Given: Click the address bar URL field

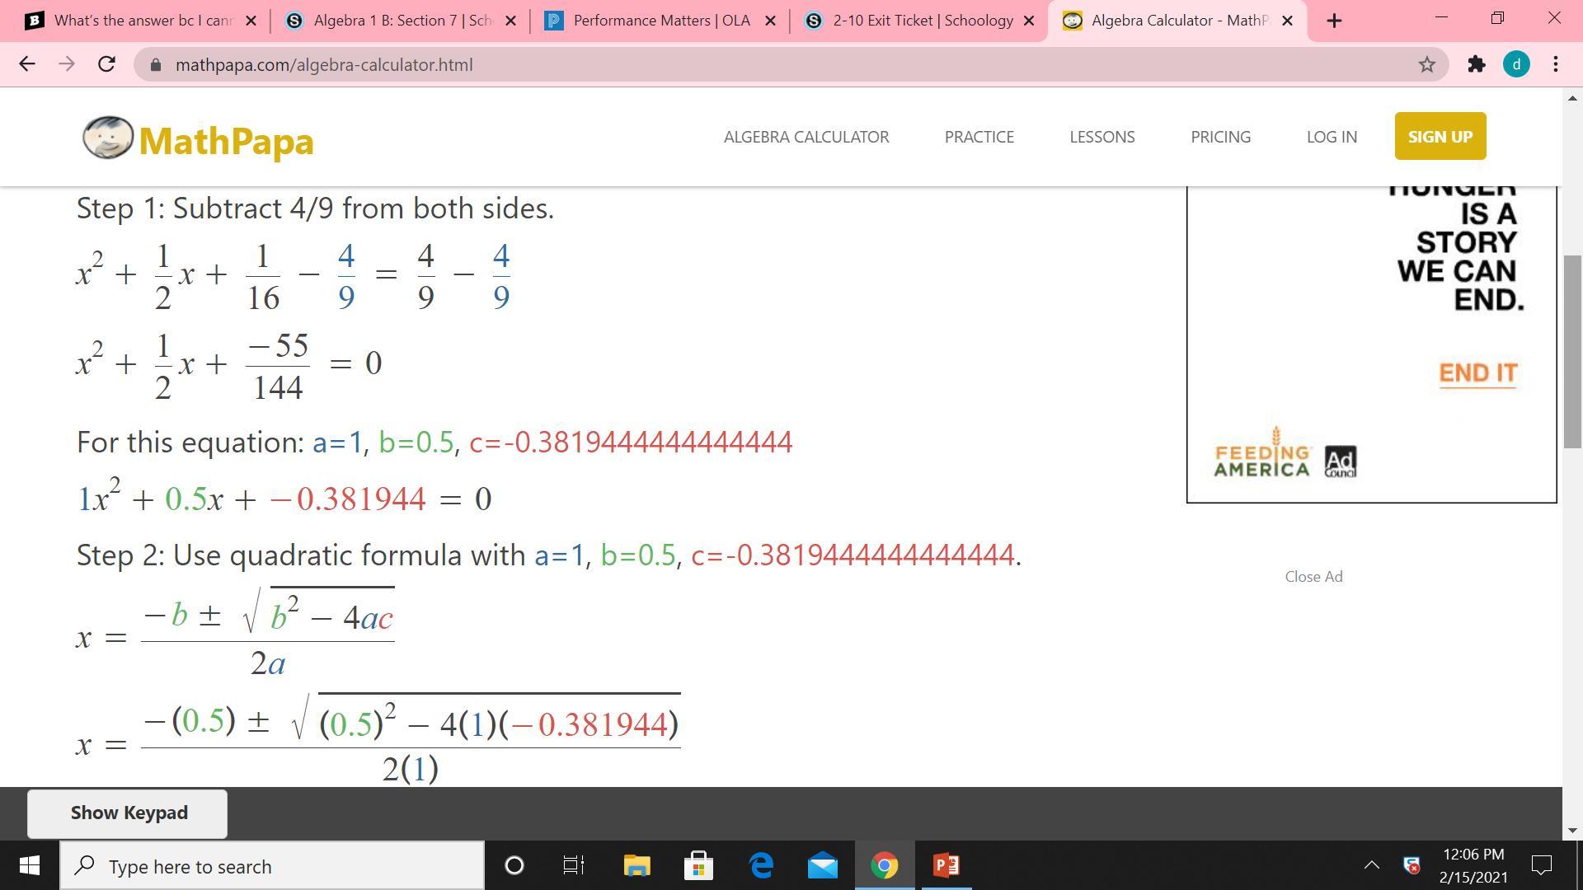Looking at the screenshot, I should pyautogui.click(x=742, y=64).
